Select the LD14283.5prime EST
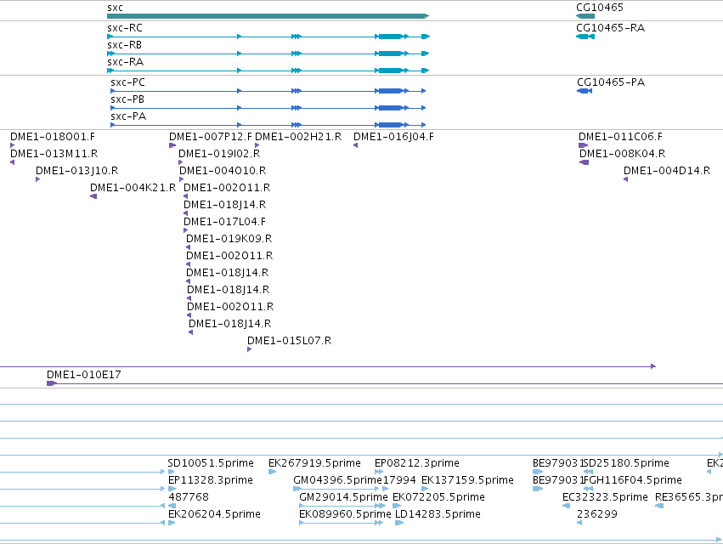 coord(399,523)
